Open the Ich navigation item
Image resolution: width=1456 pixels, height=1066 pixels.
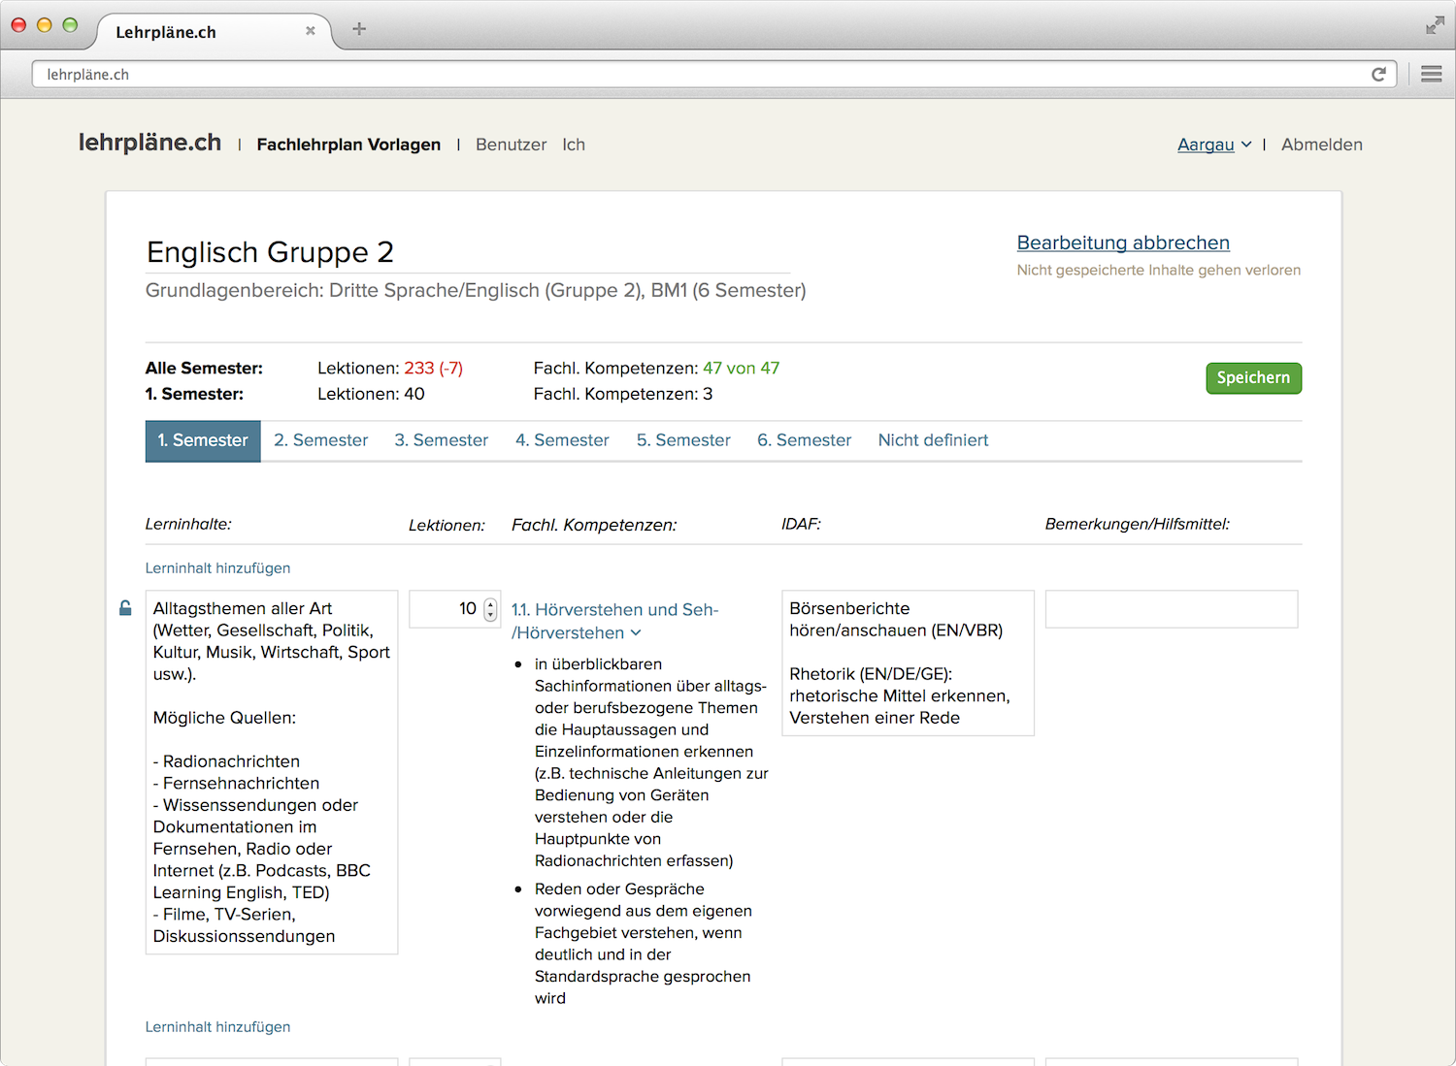pos(574,145)
